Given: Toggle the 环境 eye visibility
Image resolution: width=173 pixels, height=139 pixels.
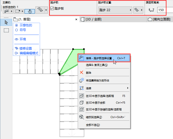Looking at the screenshot, I should point(17,39).
